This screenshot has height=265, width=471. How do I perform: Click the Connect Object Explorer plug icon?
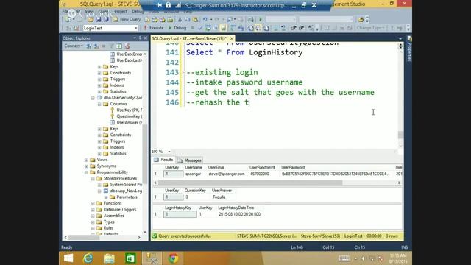click(x=89, y=46)
